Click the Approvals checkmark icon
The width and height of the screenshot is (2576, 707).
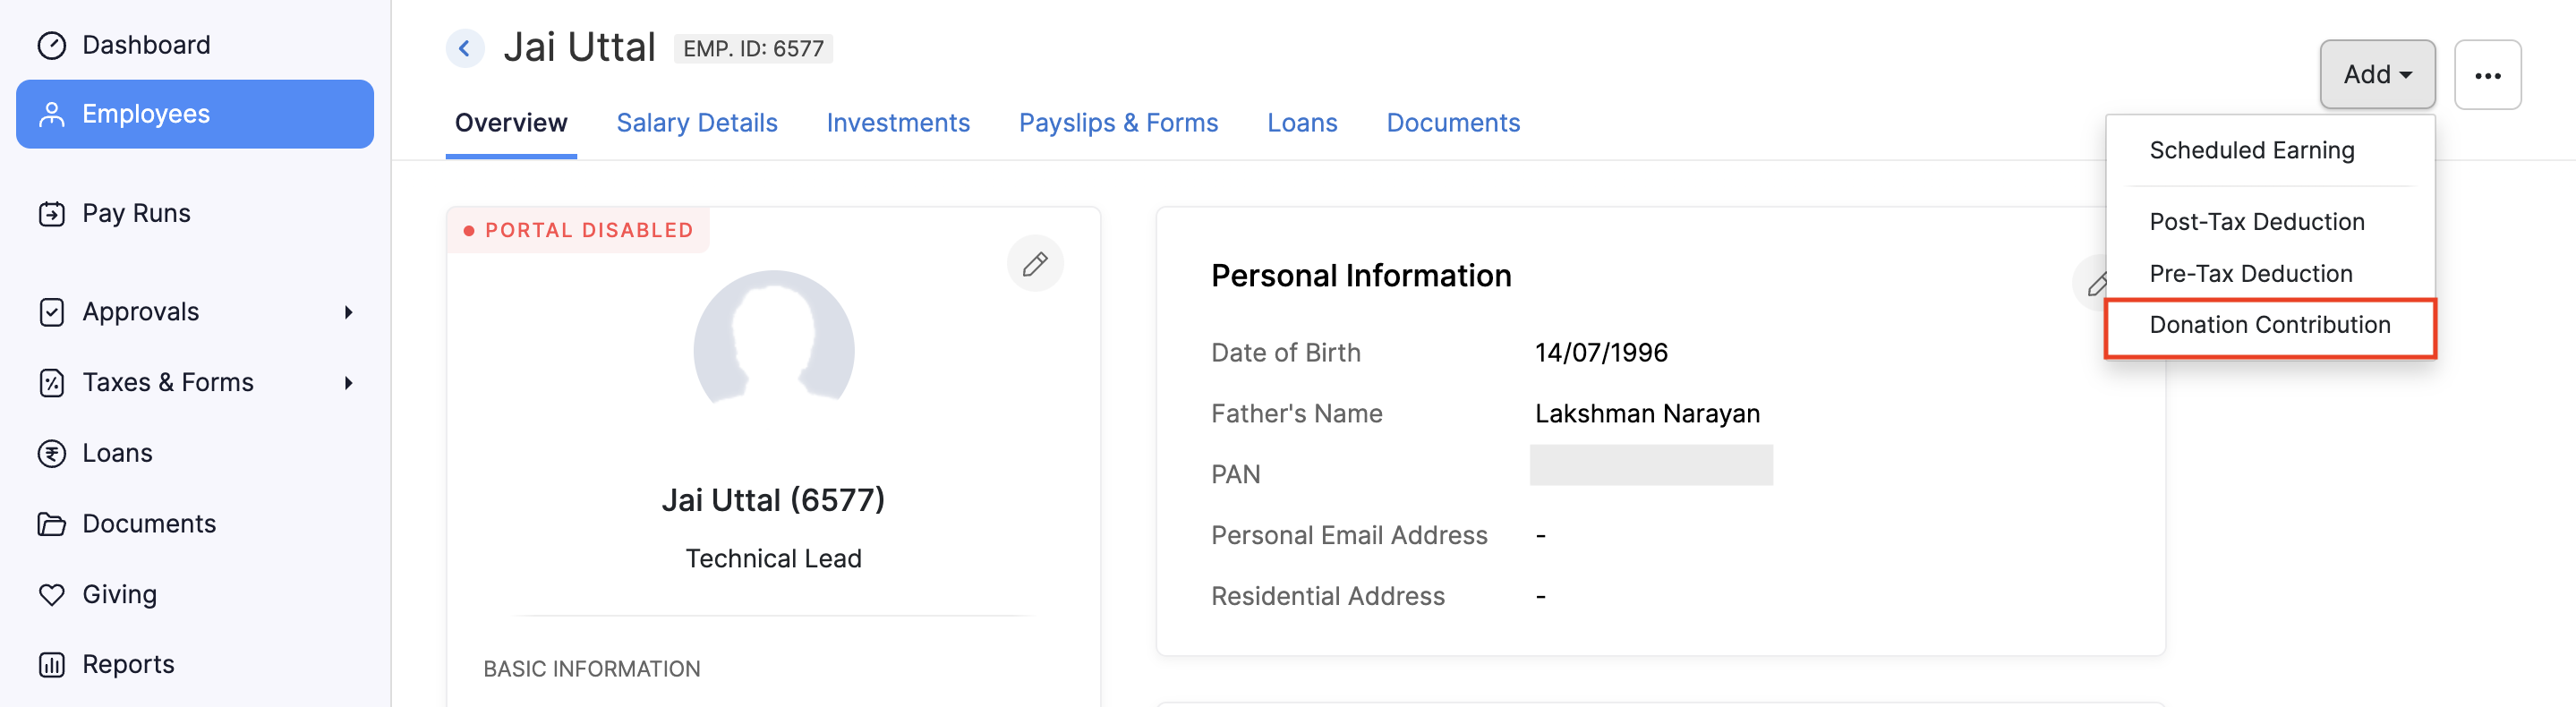point(51,312)
